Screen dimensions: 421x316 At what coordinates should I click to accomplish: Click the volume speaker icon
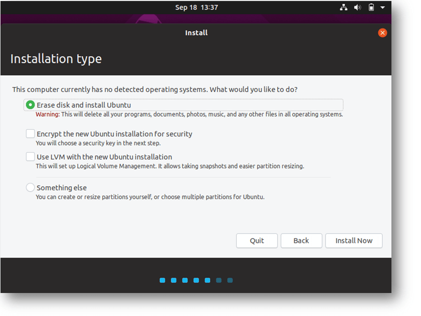[x=357, y=7]
